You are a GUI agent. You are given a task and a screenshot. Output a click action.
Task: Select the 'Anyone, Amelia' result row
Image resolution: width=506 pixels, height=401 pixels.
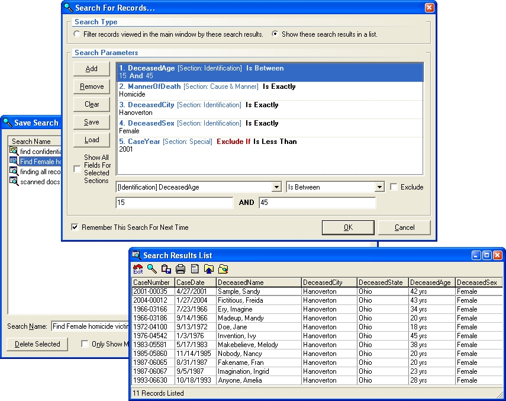click(317, 380)
